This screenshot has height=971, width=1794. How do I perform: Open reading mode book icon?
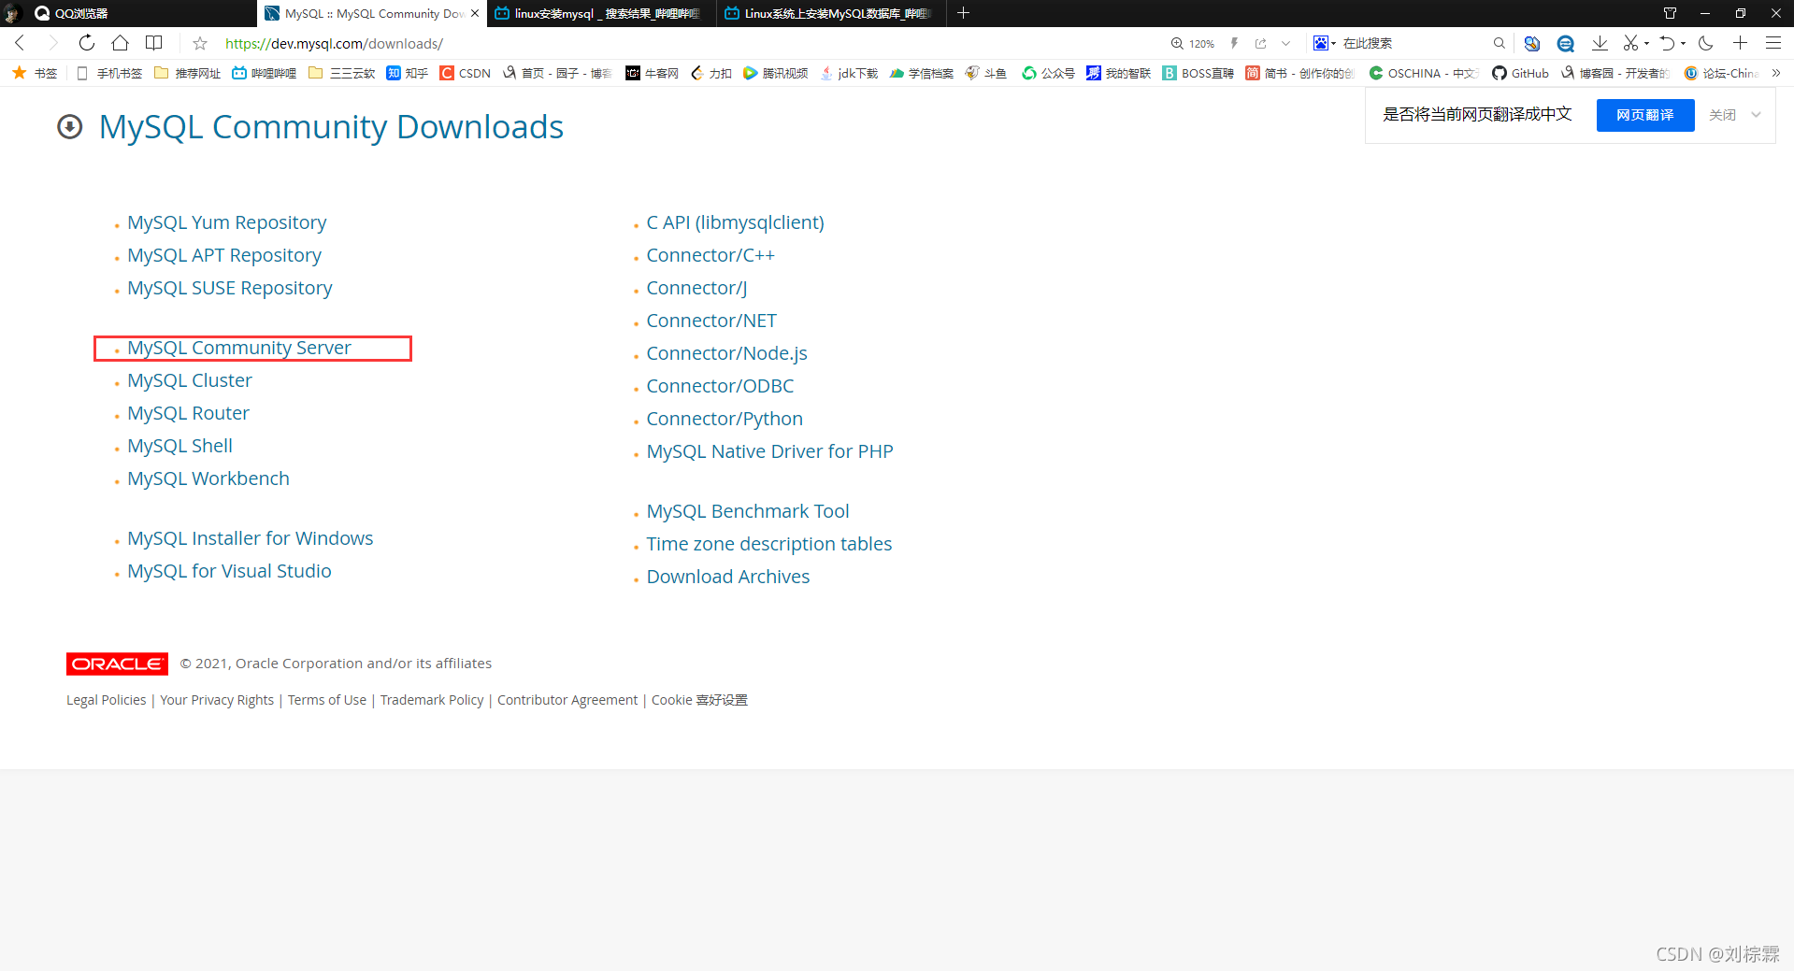click(154, 43)
